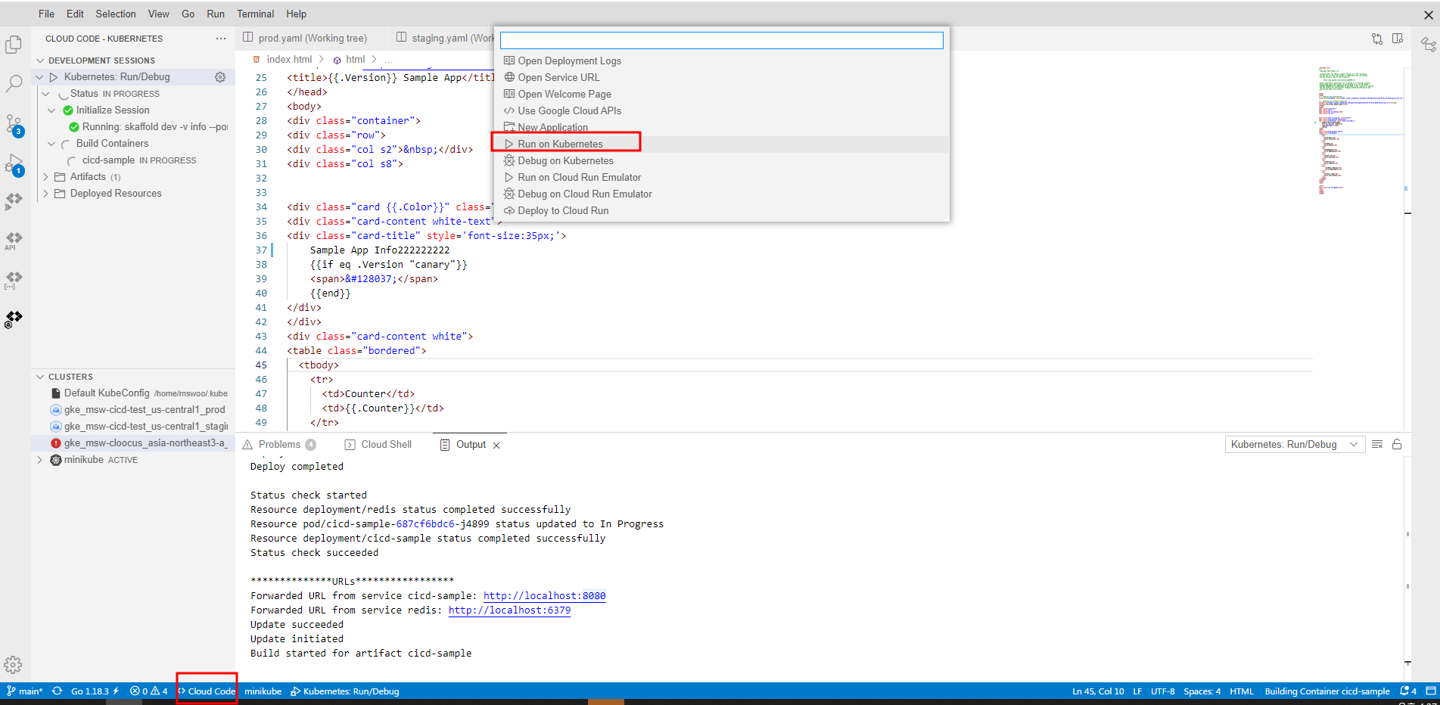
Task: Open Source Control view icon
Action: click(14, 125)
